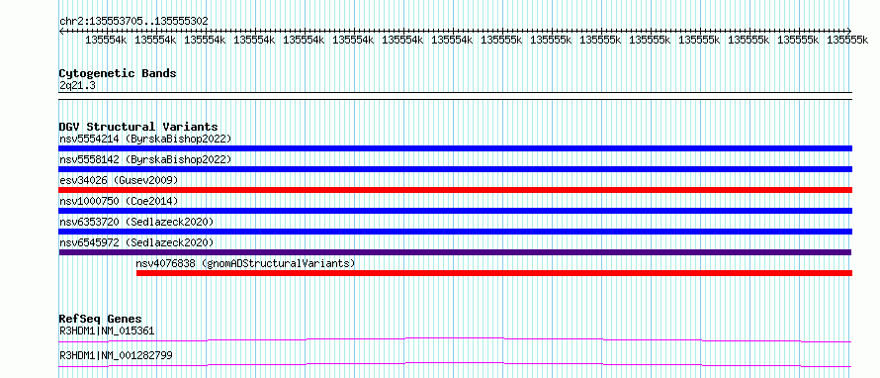Click the blue bar for nsv5554214

(x=455, y=148)
